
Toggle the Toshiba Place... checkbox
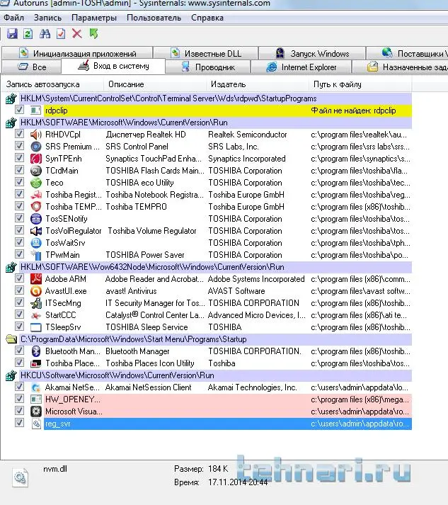tap(19, 363)
